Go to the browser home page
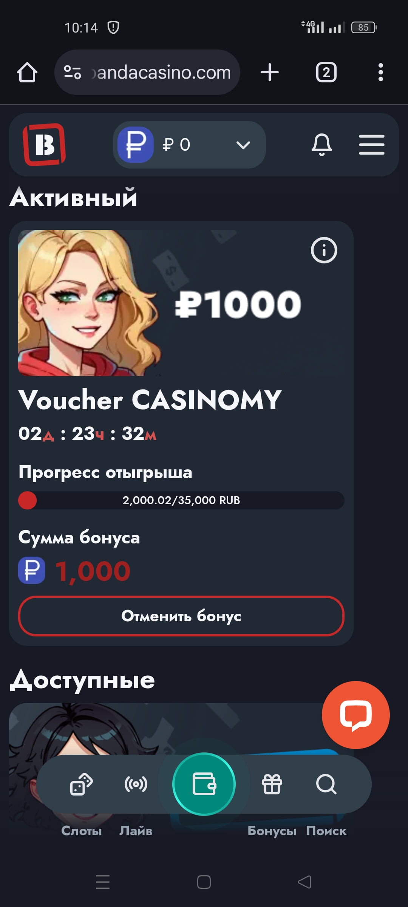 pyautogui.click(x=27, y=72)
